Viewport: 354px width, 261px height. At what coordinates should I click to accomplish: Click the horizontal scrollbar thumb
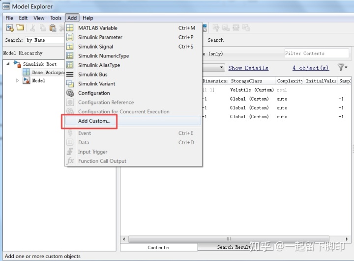pos(229,239)
